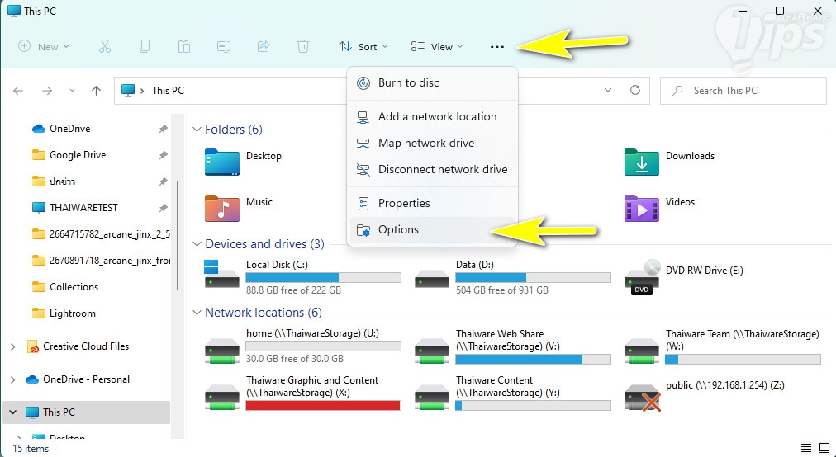
Task: Unpin OneDrive using its pin icon
Action: point(163,129)
